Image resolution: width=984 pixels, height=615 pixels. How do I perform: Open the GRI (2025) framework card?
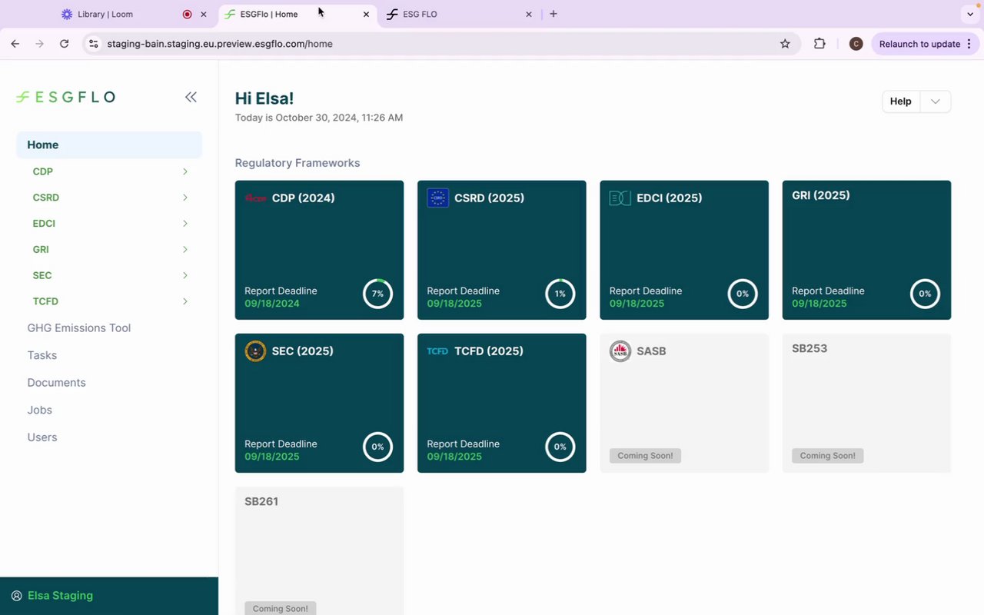pos(866,250)
